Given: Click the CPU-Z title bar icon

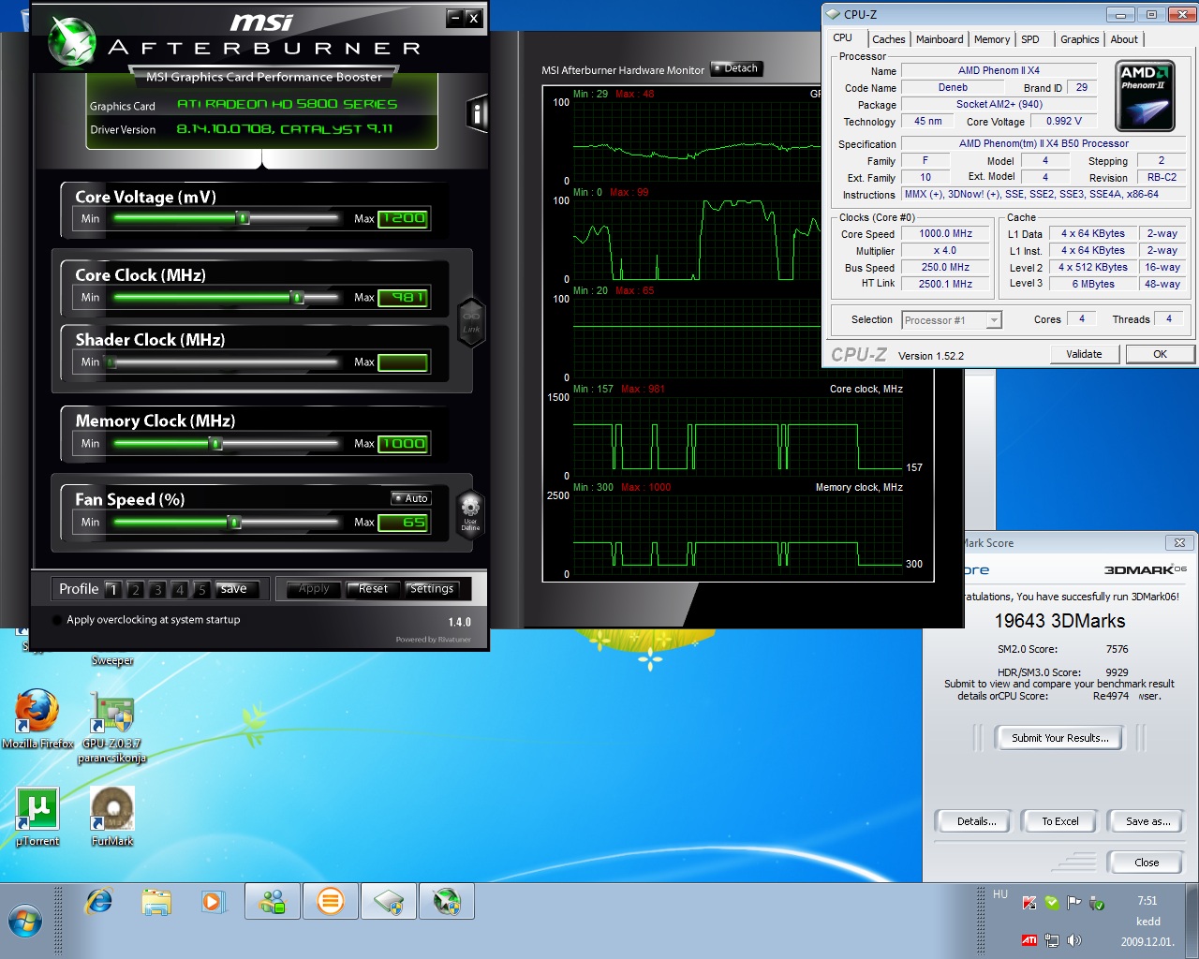Looking at the screenshot, I should 834,14.
